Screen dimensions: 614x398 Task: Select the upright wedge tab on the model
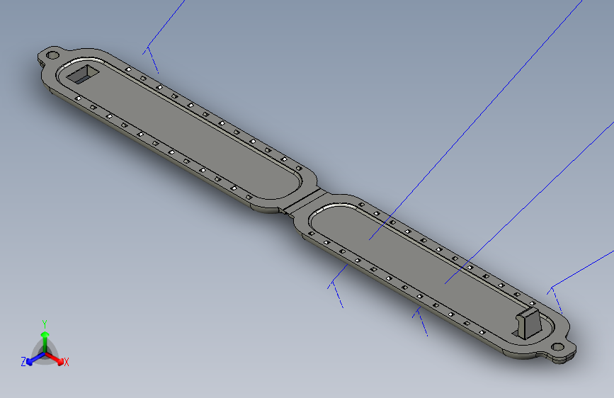pyautogui.click(x=528, y=324)
